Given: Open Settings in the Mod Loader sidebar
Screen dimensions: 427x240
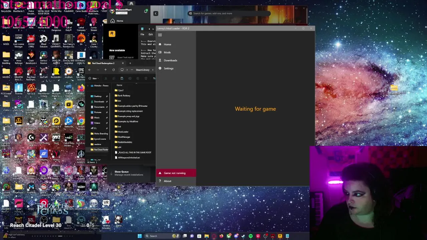Looking at the screenshot, I should pos(176,68).
